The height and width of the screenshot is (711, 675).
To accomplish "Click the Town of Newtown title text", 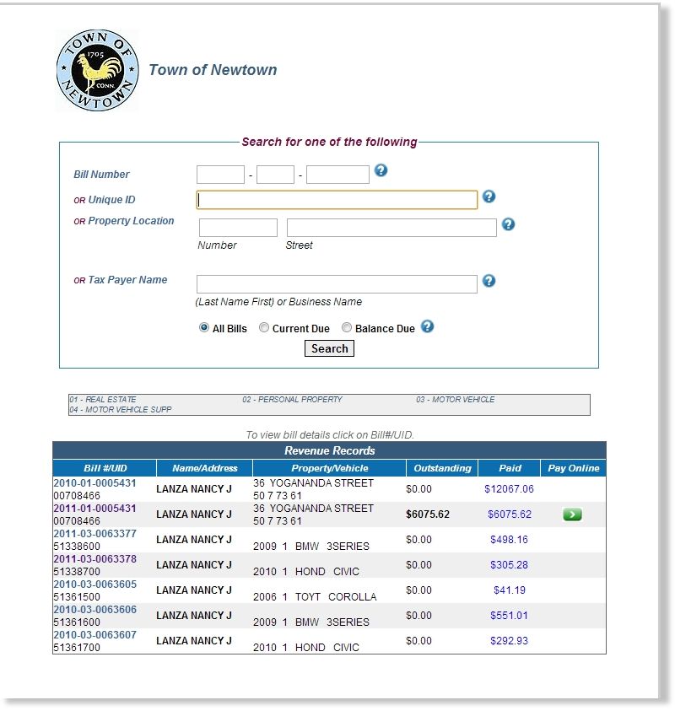I will (213, 70).
